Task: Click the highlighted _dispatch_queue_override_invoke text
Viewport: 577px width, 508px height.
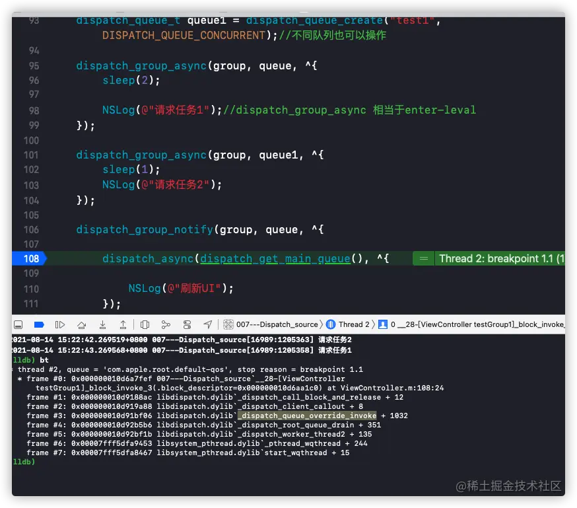Action: pos(307,416)
